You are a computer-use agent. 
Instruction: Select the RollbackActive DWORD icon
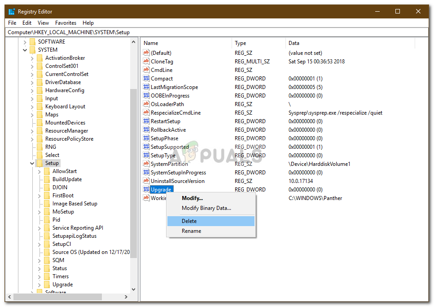146,129
